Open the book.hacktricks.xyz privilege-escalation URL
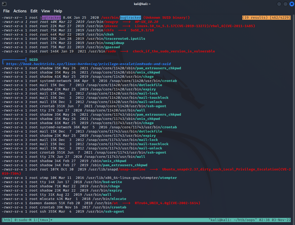 [x=88, y=64]
